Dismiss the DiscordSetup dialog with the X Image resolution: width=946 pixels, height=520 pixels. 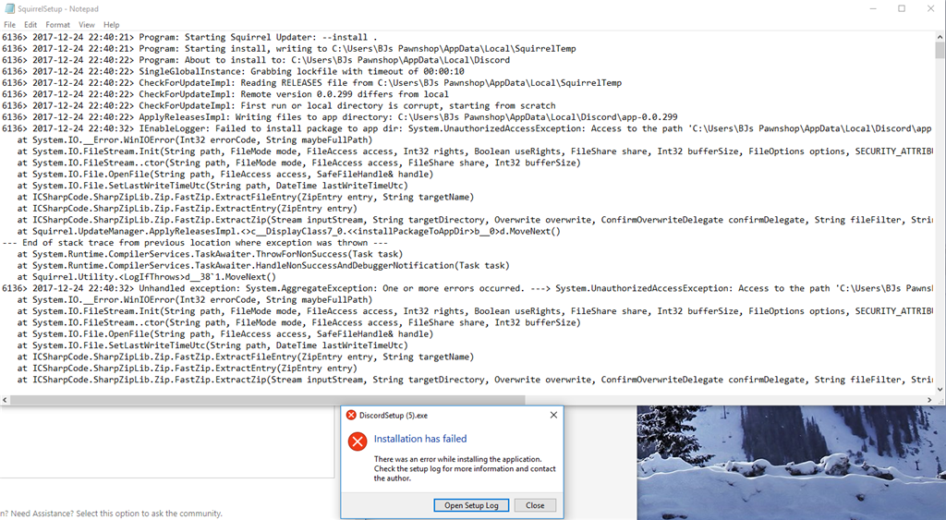553,415
